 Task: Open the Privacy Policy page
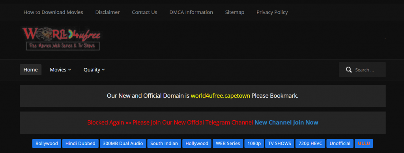(272, 12)
